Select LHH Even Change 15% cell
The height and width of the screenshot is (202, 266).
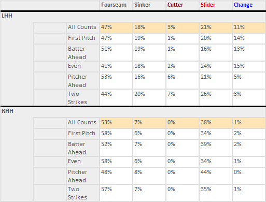pos(249,66)
